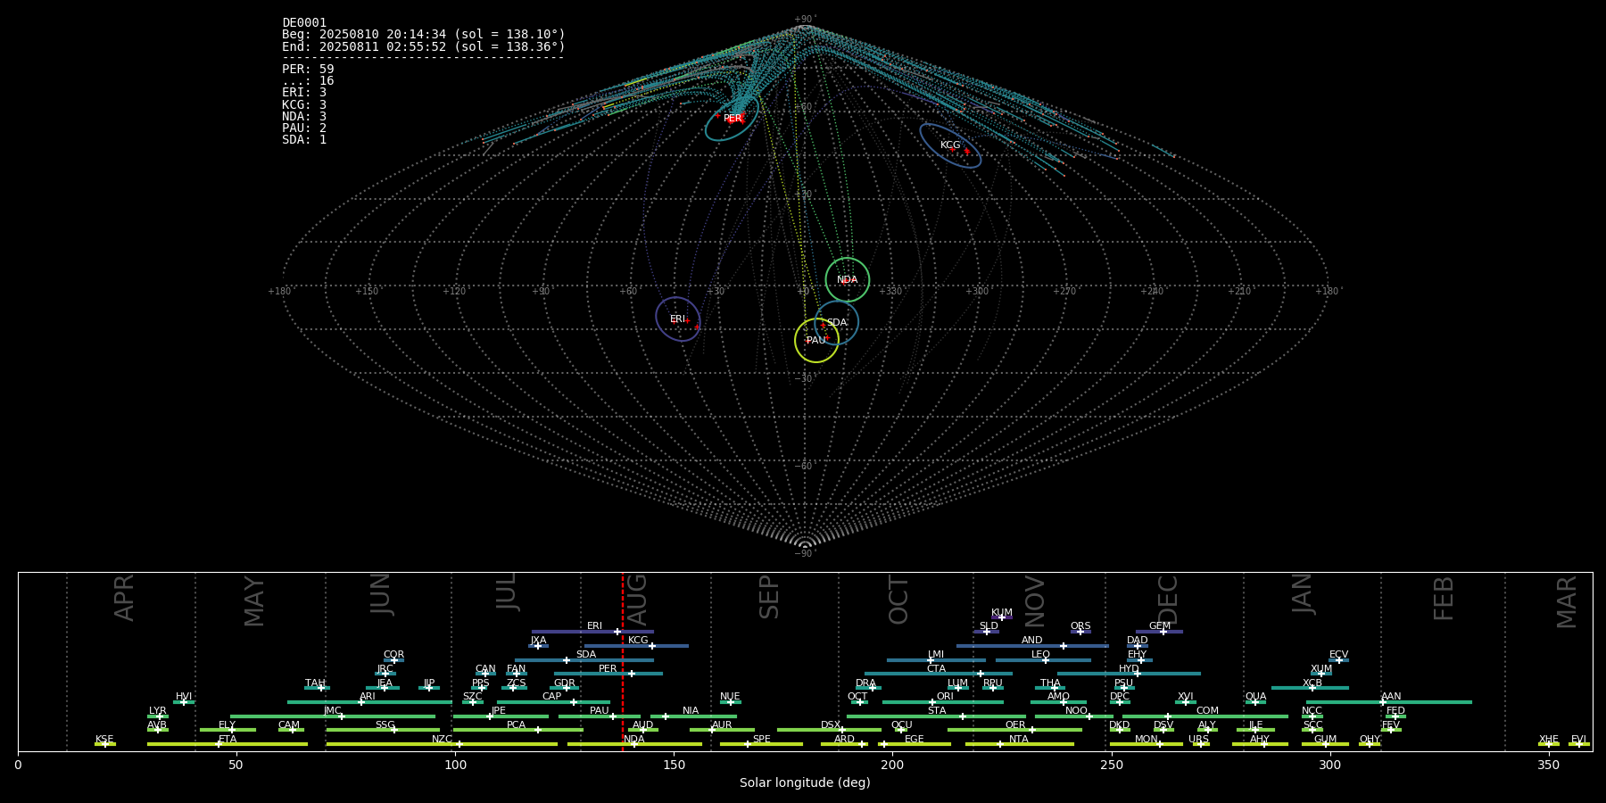Click the 'PER: 59' count line

click(x=308, y=70)
